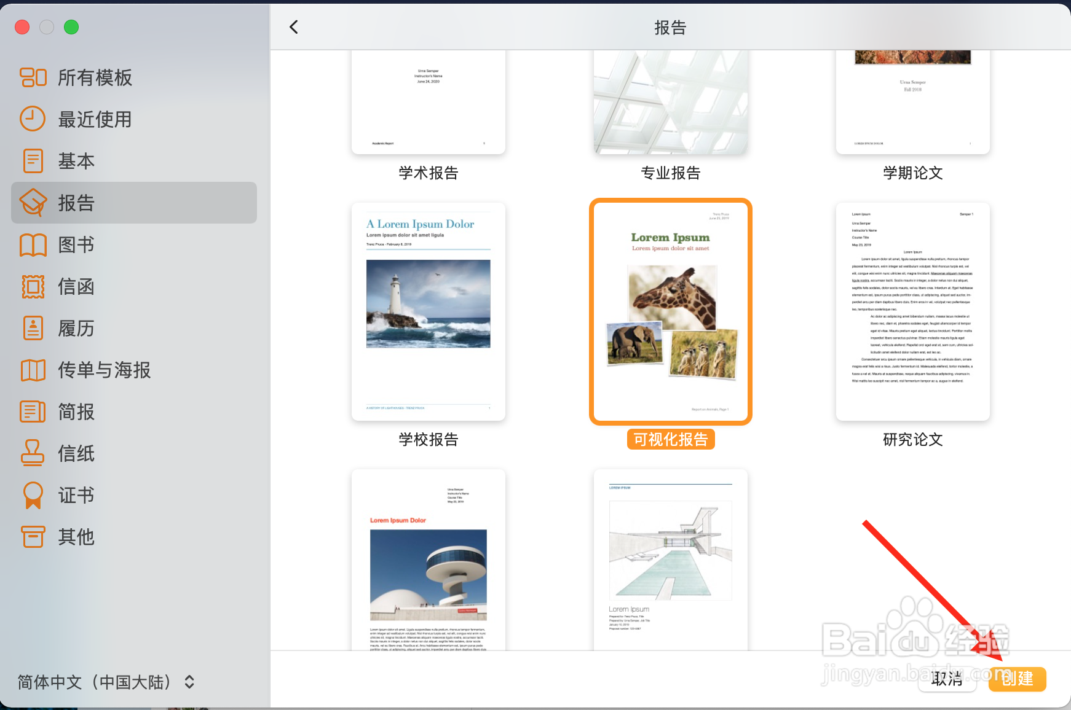
Task: Click the 创建 button
Action: tap(1018, 679)
